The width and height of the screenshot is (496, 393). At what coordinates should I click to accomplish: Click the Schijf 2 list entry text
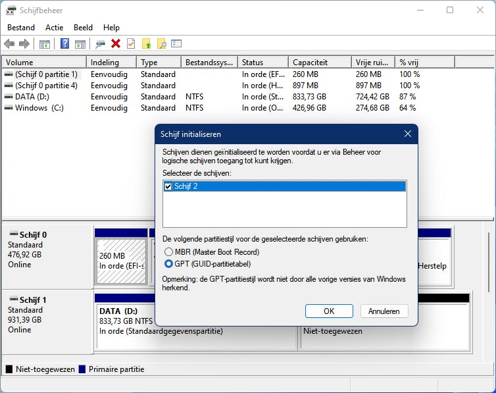186,186
